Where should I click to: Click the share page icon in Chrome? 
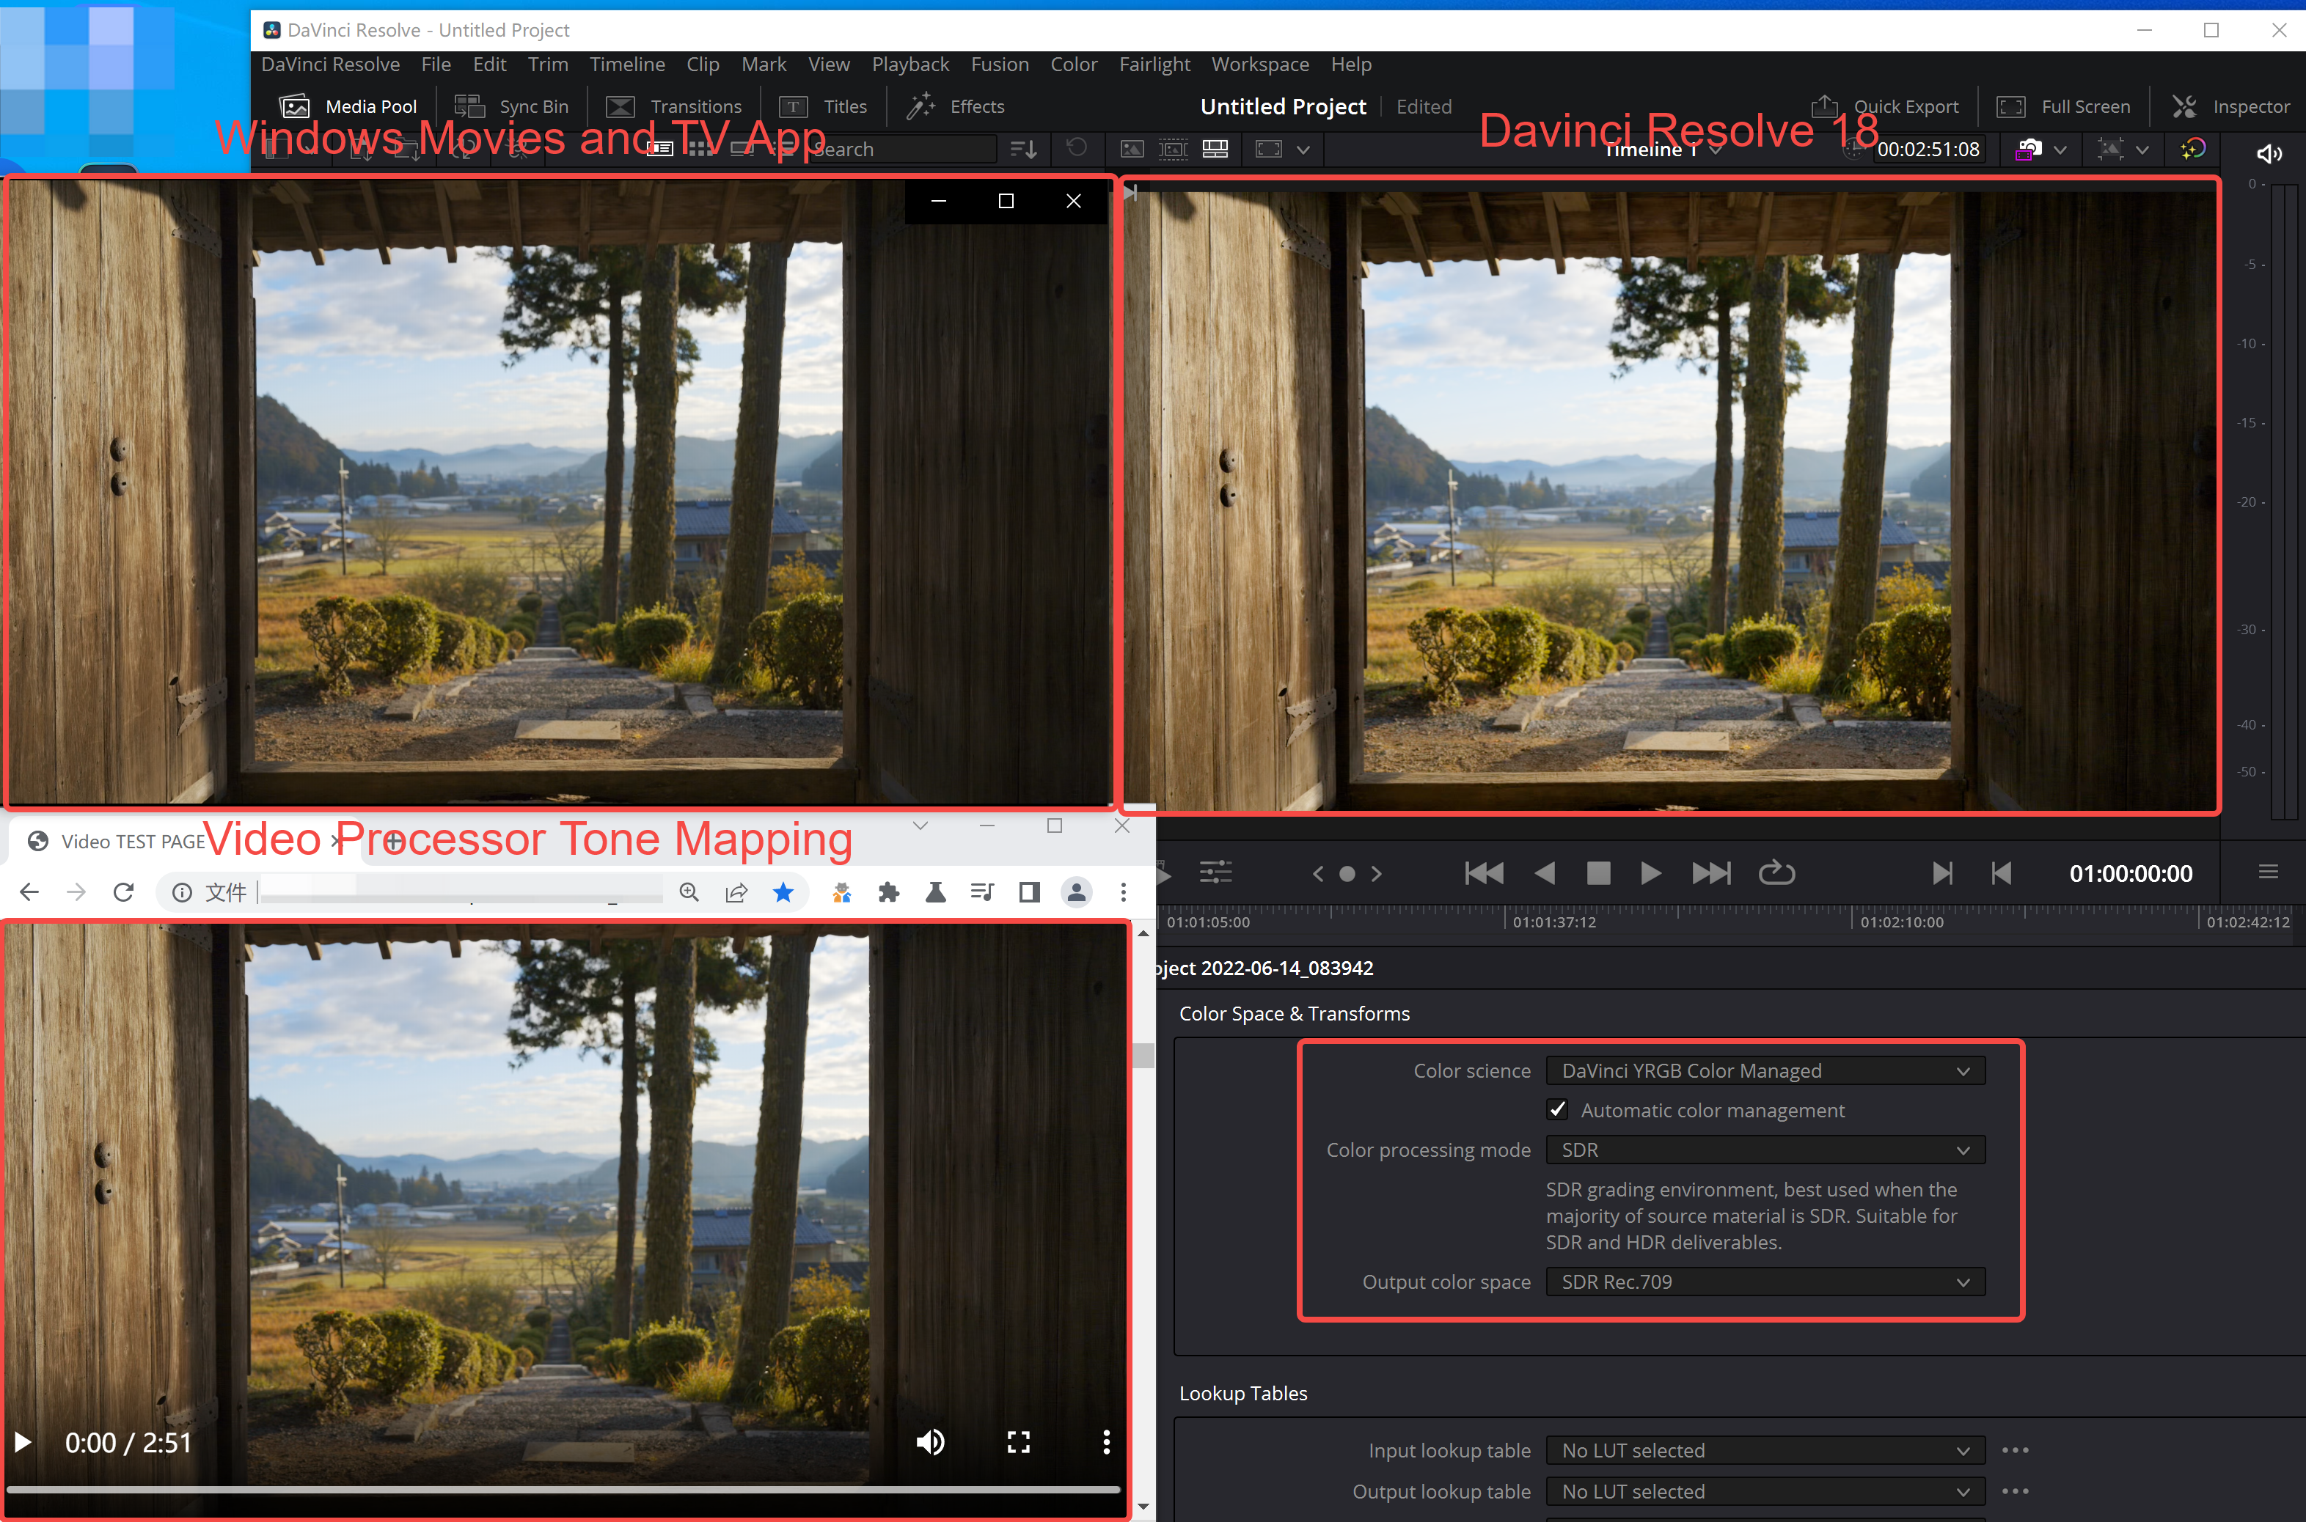click(x=737, y=892)
